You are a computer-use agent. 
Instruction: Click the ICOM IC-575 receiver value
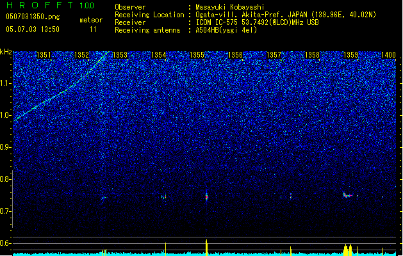pyautogui.click(x=257, y=22)
